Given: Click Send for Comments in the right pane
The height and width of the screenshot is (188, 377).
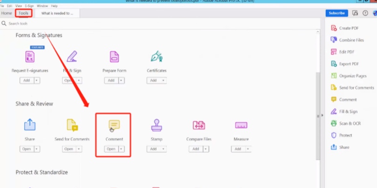Looking at the screenshot, I should [352, 88].
